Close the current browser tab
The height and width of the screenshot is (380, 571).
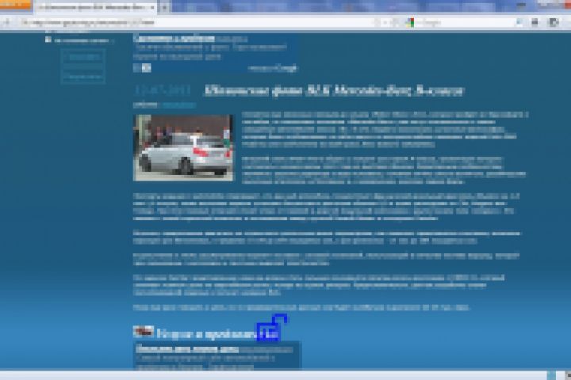[x=152, y=7]
